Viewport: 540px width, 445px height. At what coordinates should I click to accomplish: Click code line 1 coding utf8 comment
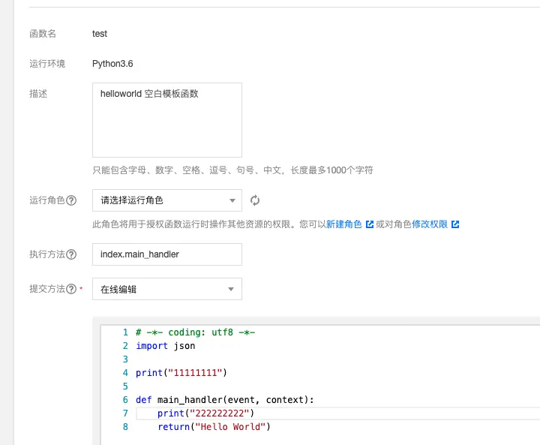[195, 332]
